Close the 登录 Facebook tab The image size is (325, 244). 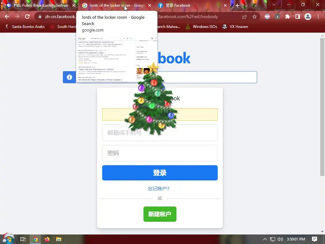point(225,5)
